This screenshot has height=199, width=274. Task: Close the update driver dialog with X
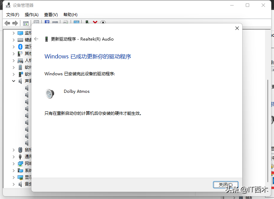[x=237, y=28]
